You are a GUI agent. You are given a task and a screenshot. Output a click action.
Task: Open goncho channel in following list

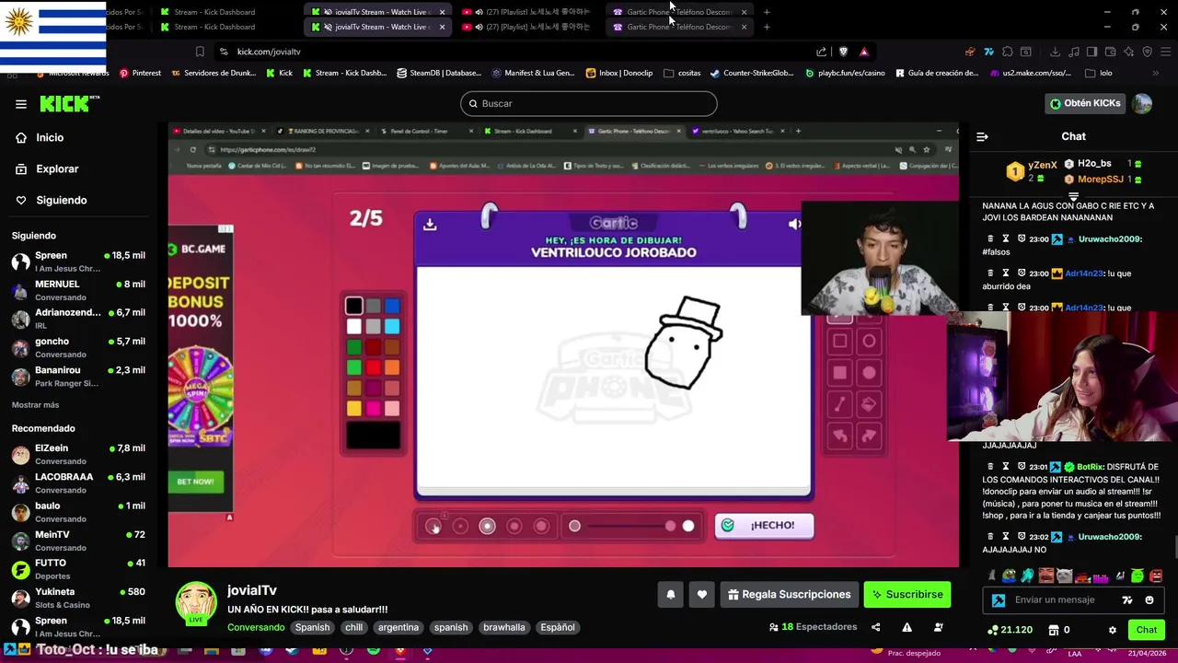point(78,347)
